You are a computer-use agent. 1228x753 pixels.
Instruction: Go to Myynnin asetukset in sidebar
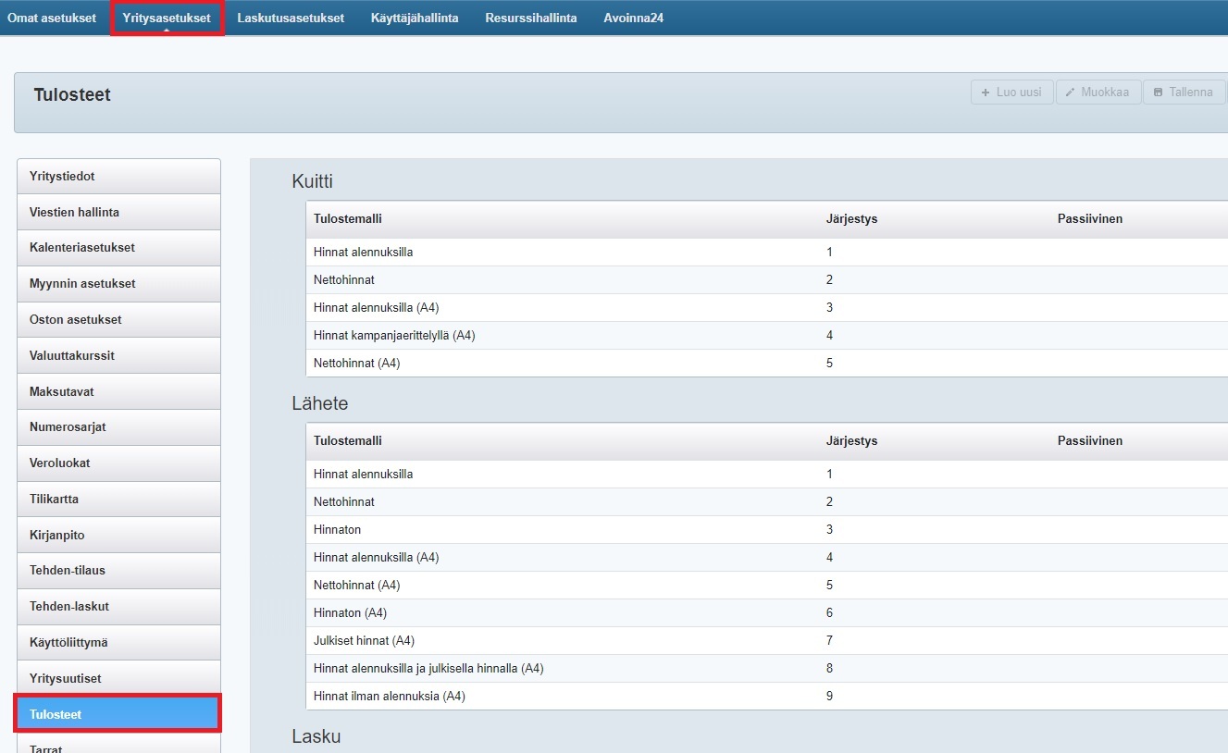coord(118,284)
